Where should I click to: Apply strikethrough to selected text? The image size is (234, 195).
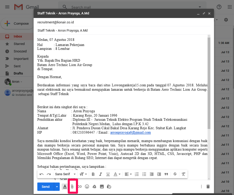point(175,174)
